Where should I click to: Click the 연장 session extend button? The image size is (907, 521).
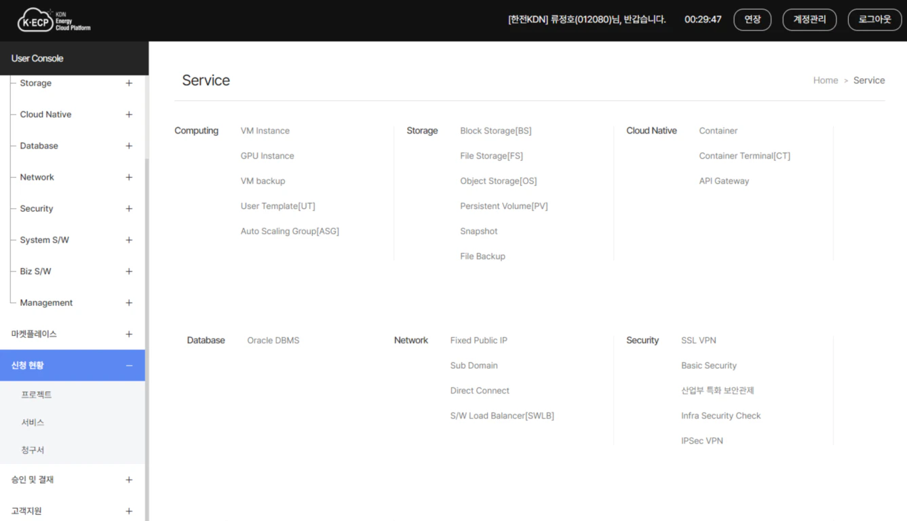(752, 19)
